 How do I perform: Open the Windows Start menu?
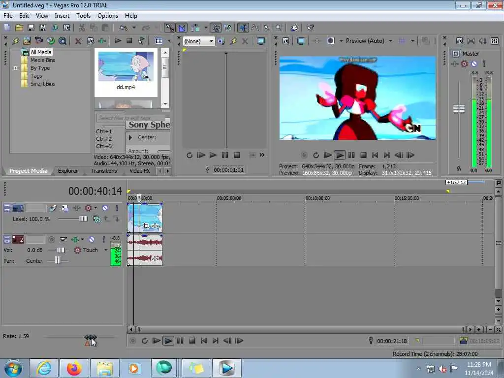pyautogui.click(x=13, y=368)
